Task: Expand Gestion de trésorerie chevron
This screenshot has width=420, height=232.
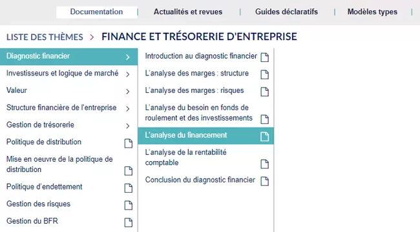Action: coord(128,126)
